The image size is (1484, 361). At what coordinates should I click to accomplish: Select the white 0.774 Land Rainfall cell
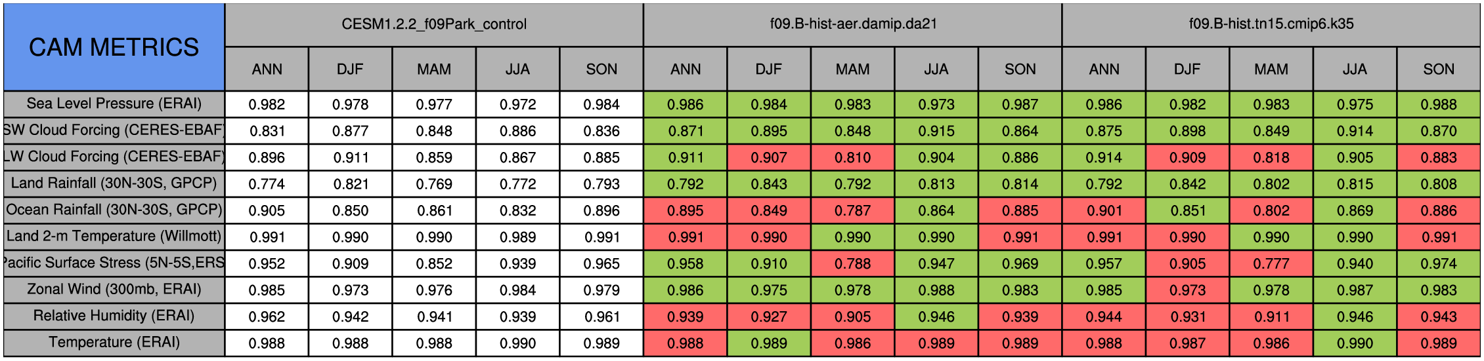point(267,184)
